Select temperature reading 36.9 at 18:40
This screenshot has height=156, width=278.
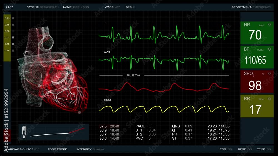109,130
